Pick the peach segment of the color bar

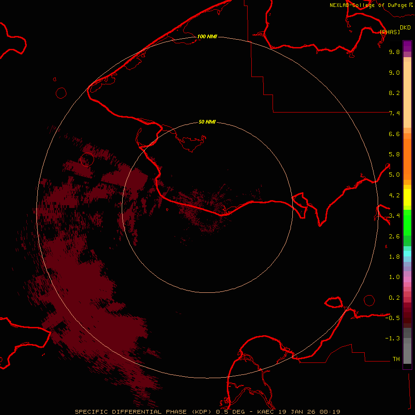pos(407,95)
